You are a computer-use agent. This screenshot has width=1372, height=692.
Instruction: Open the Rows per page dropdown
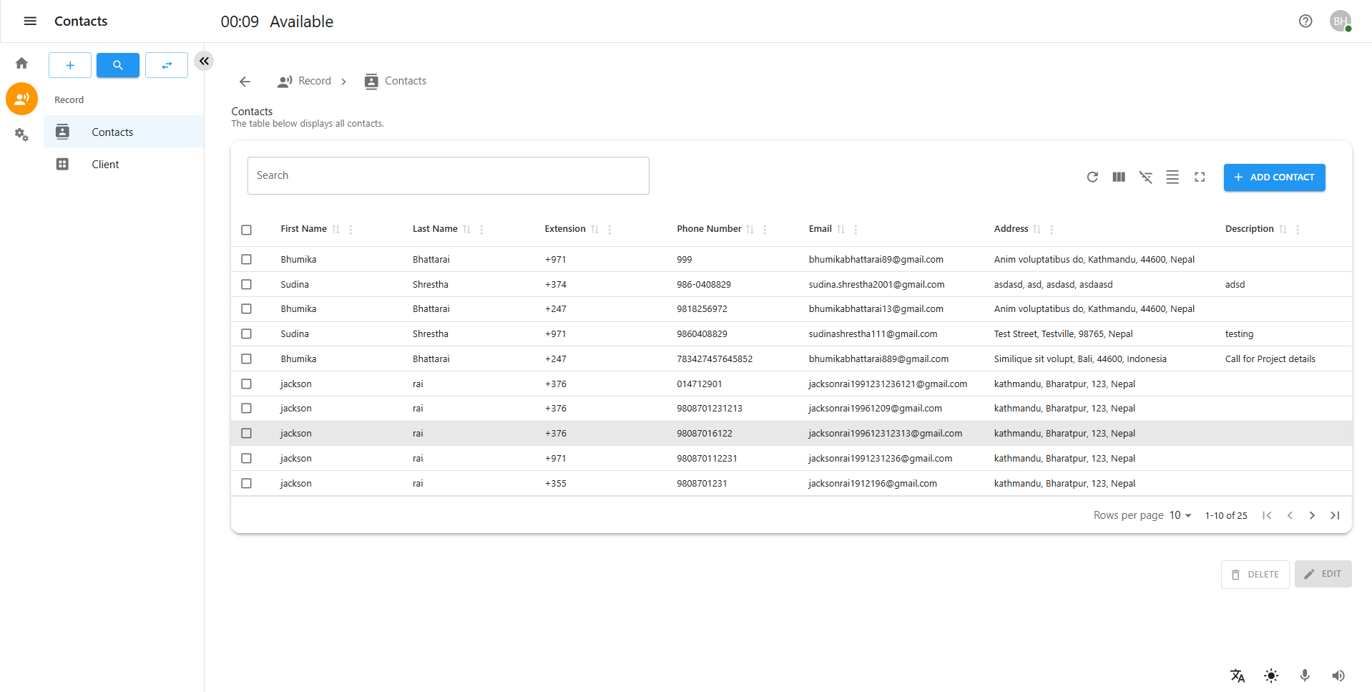click(x=1180, y=515)
